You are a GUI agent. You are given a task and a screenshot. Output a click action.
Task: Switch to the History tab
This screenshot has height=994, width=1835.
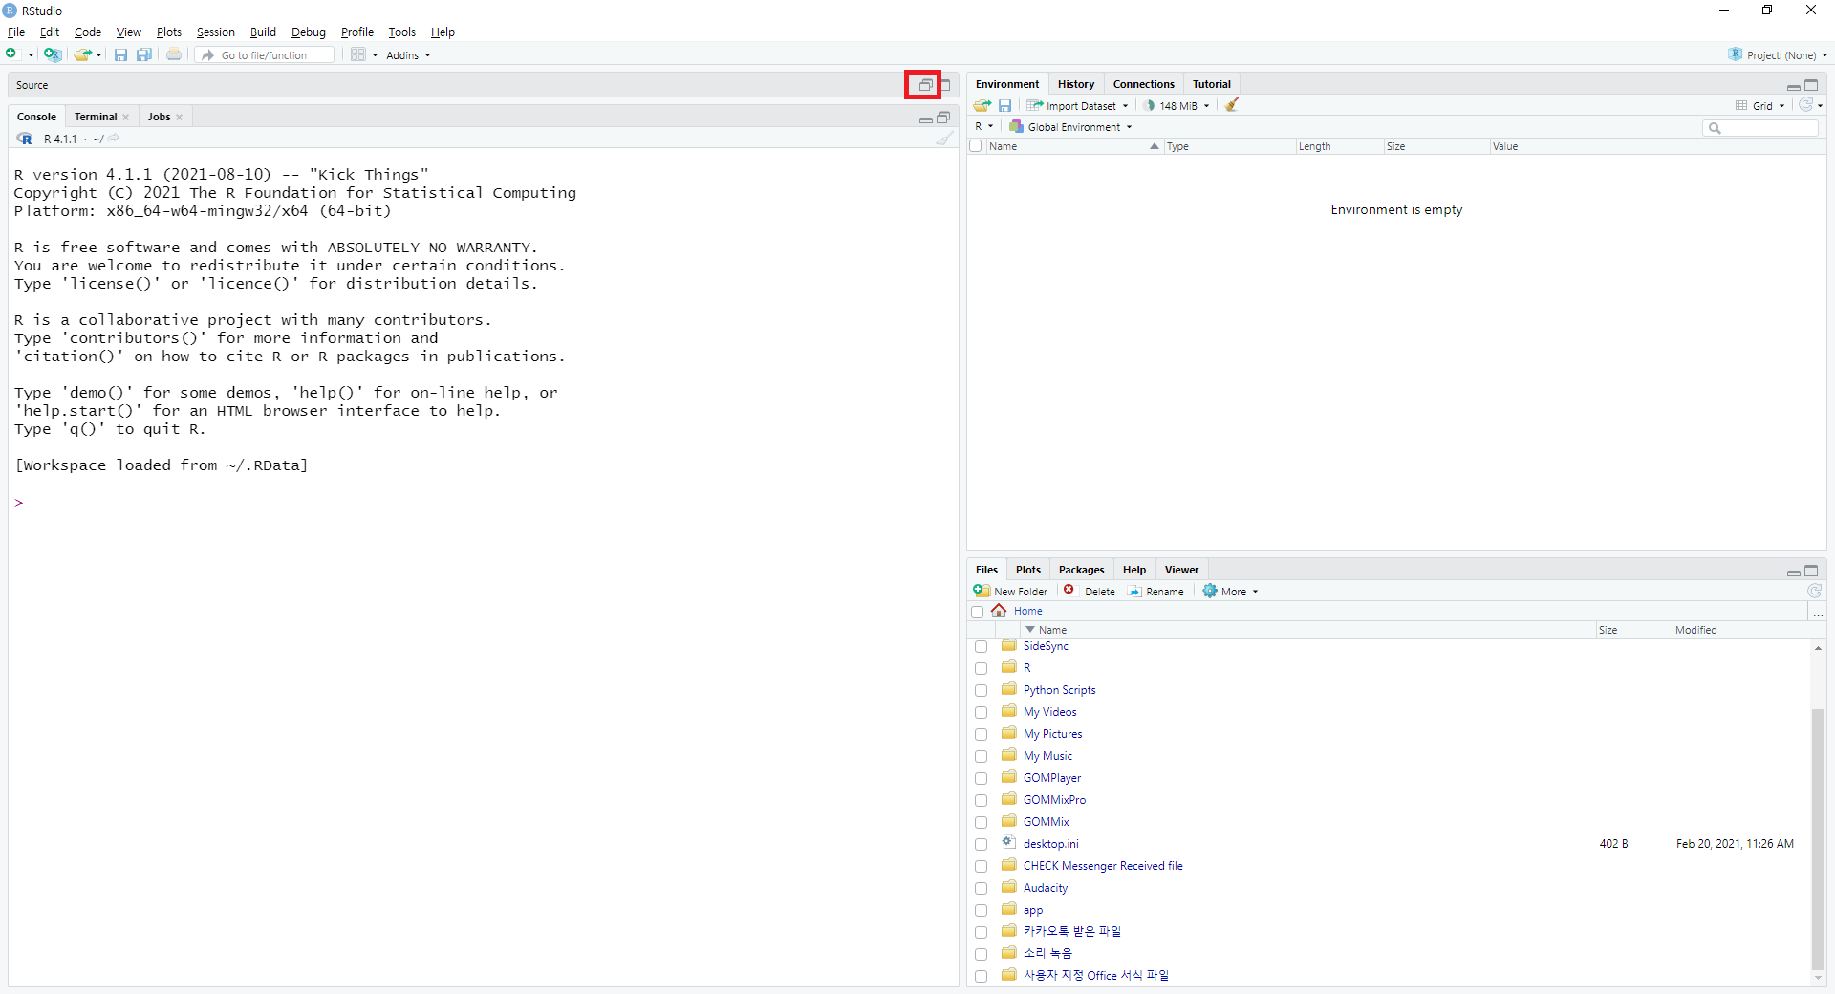point(1076,84)
